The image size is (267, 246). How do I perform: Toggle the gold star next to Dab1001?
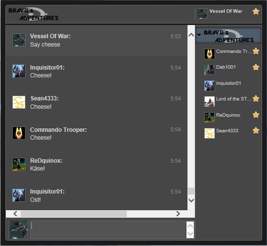(x=256, y=67)
